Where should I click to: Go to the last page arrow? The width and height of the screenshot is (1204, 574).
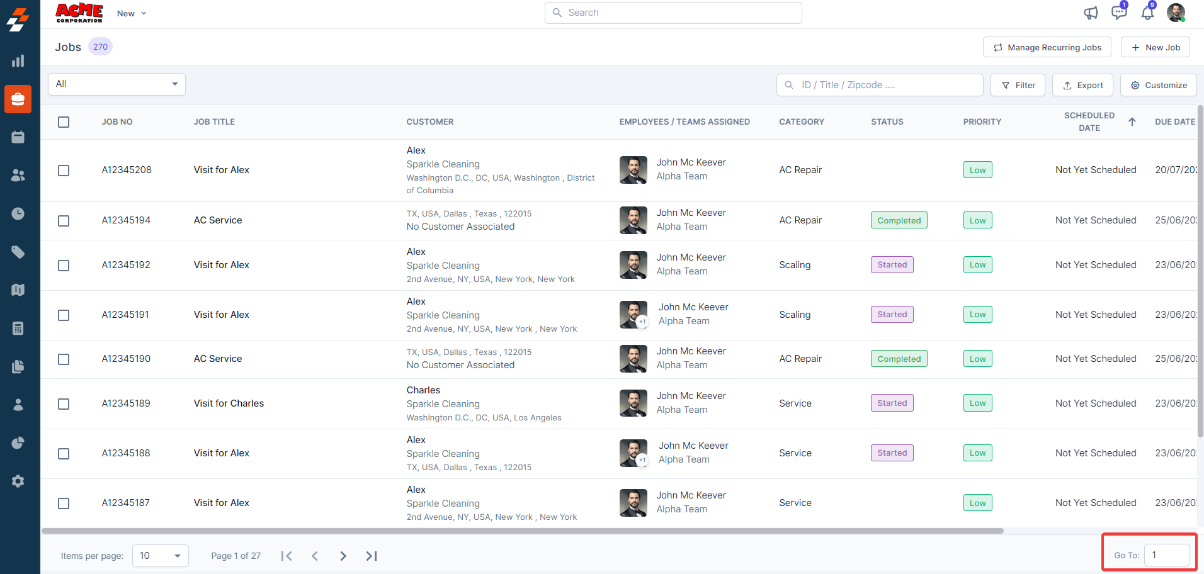pos(372,556)
